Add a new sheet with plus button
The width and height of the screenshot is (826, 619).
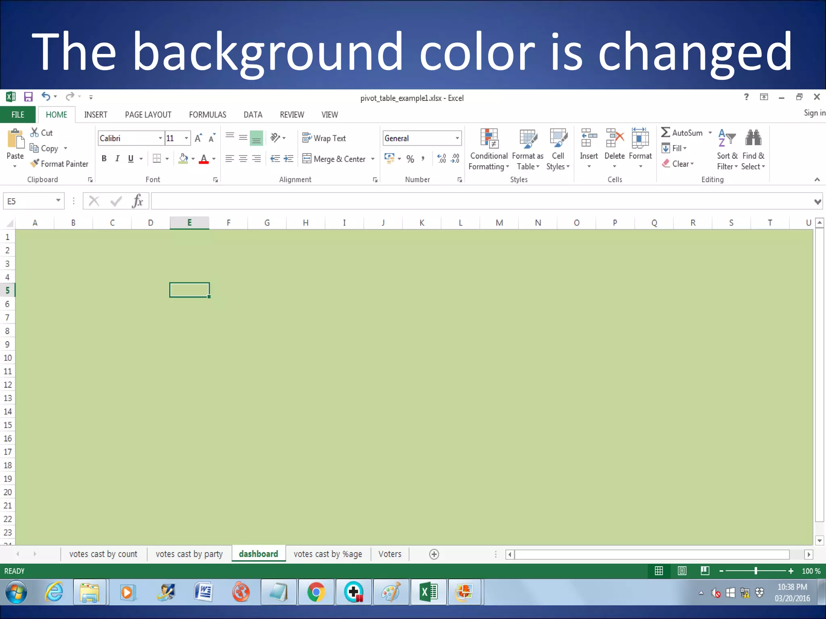click(434, 555)
